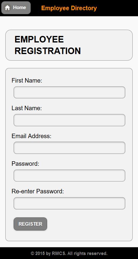Go back using the Home button label
Viewport: 138px width, 259px height.
click(20, 8)
